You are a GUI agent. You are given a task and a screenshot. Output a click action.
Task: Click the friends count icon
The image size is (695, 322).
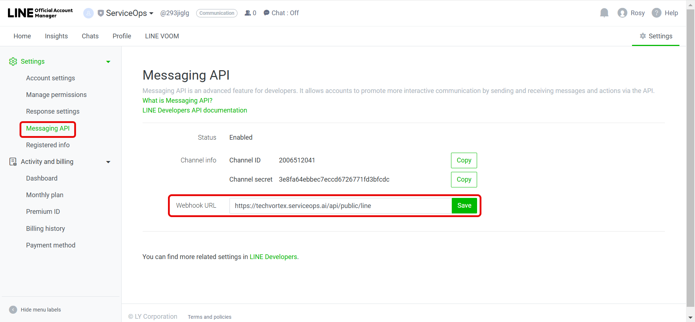[248, 13]
